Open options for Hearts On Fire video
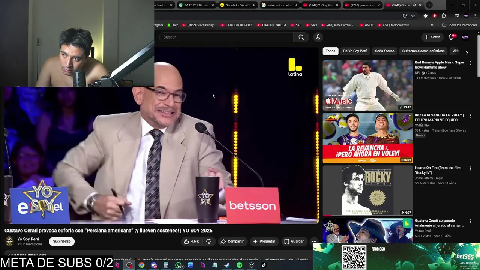 471,169
